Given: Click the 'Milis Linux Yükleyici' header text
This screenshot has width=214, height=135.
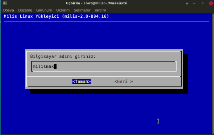Looking at the screenshot, I should (x=31, y=17).
